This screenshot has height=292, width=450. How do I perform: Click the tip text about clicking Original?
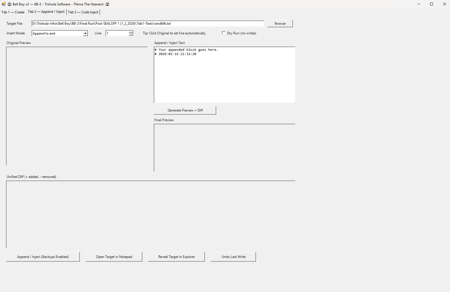174,33
